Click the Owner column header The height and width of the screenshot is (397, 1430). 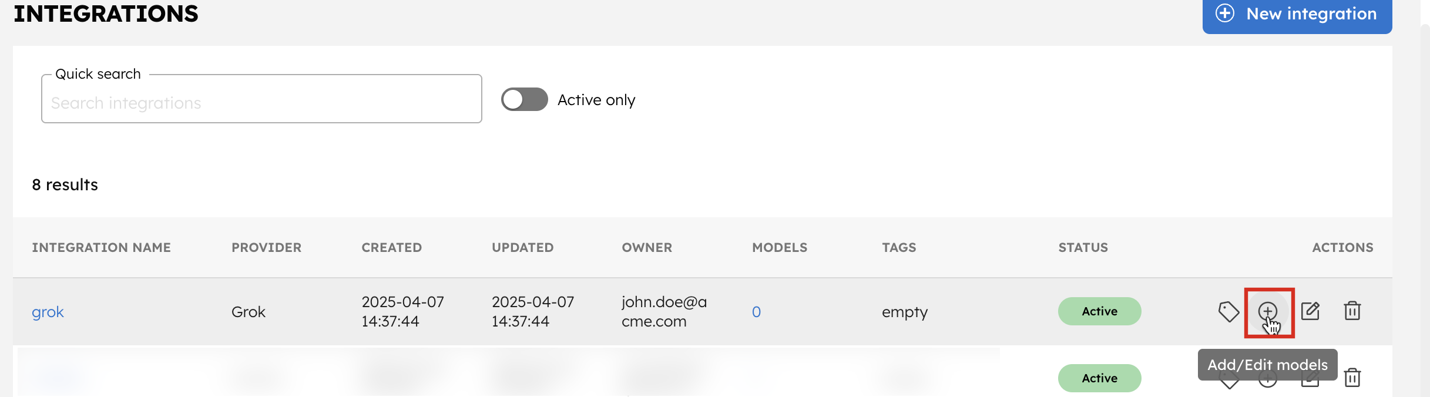pyautogui.click(x=647, y=248)
